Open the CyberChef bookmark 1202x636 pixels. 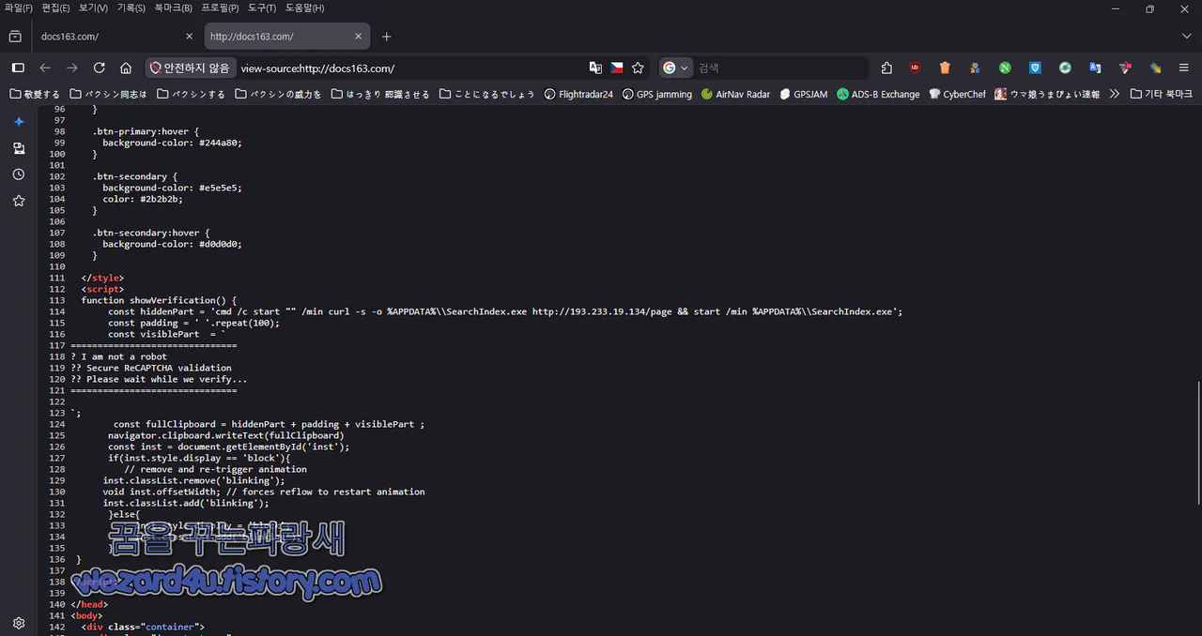(x=957, y=94)
